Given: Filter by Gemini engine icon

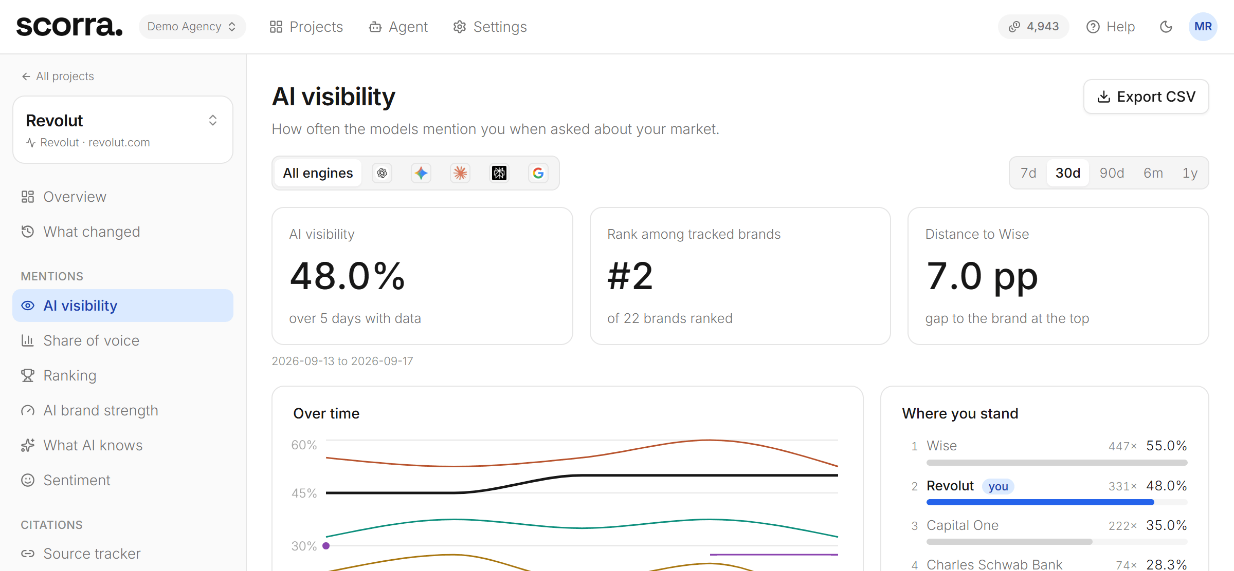Looking at the screenshot, I should point(421,173).
